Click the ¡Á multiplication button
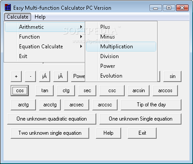This screenshot has width=193, height=164. [x=45, y=76]
